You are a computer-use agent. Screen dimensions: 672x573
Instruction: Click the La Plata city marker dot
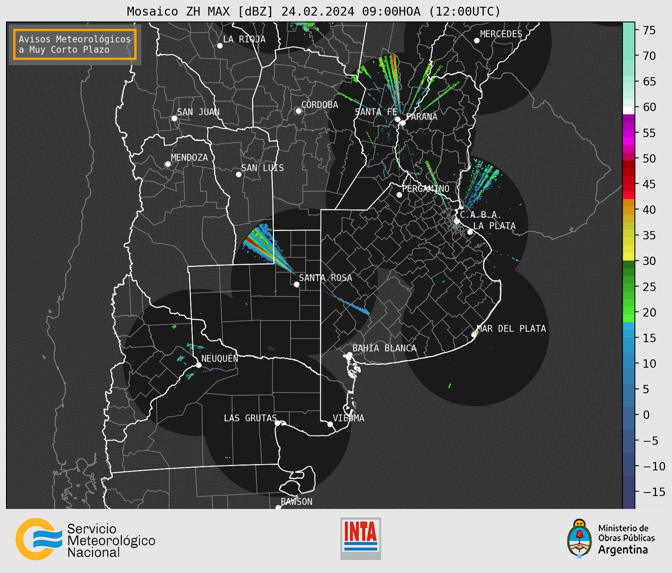coord(470,232)
